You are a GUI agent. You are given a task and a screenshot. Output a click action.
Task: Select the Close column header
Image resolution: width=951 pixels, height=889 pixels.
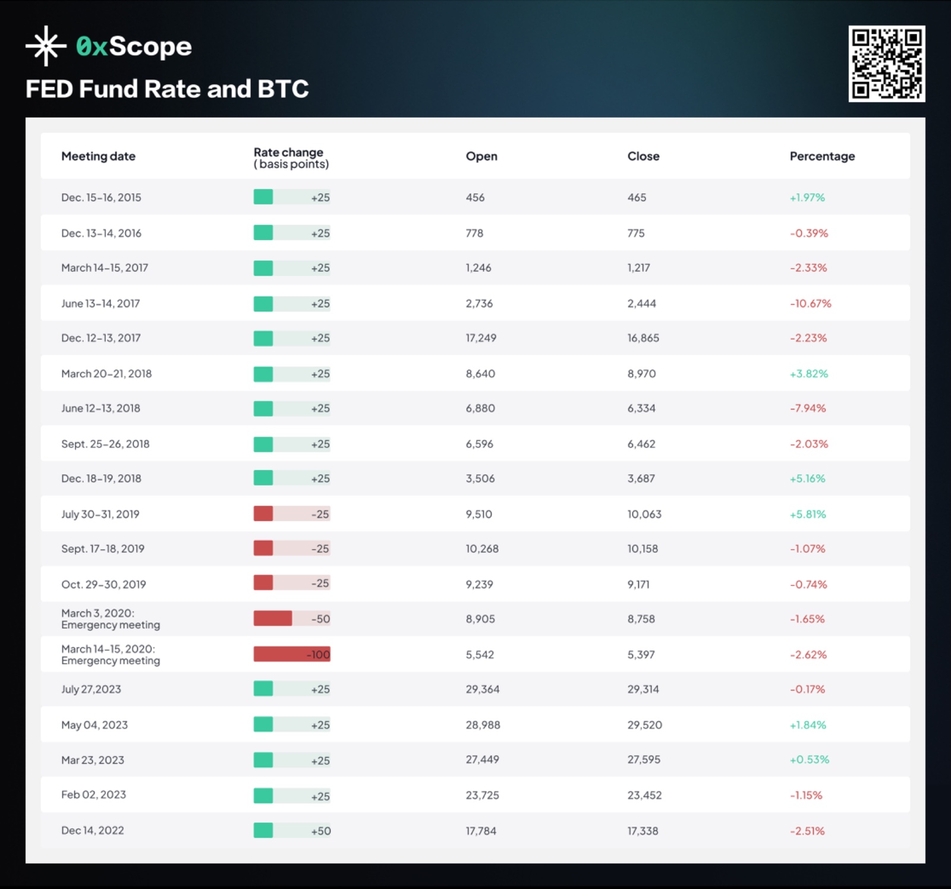pyautogui.click(x=643, y=156)
